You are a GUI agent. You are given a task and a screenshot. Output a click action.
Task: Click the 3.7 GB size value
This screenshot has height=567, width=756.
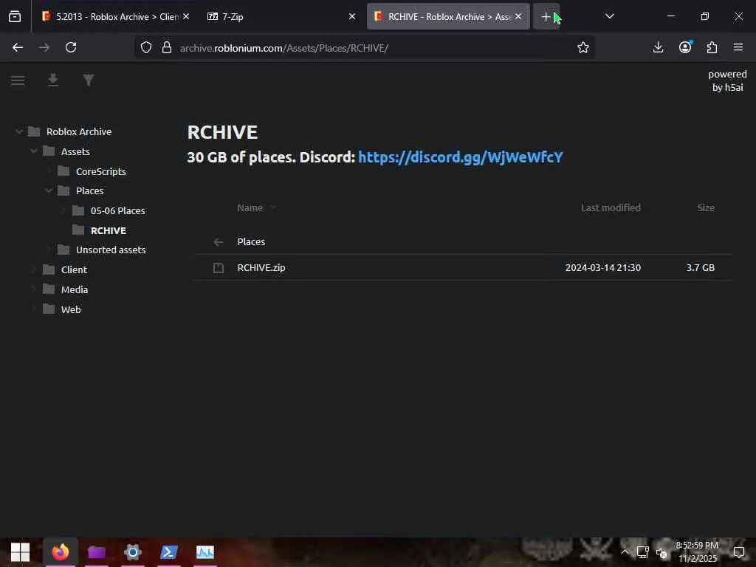click(700, 267)
